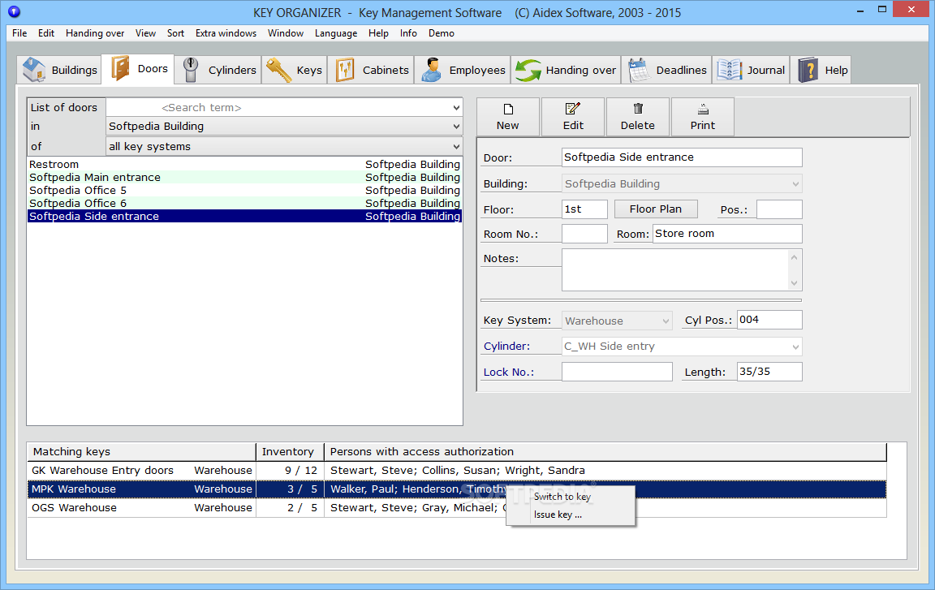
Task: Click the application icon in title bar
Action: pos(15,11)
